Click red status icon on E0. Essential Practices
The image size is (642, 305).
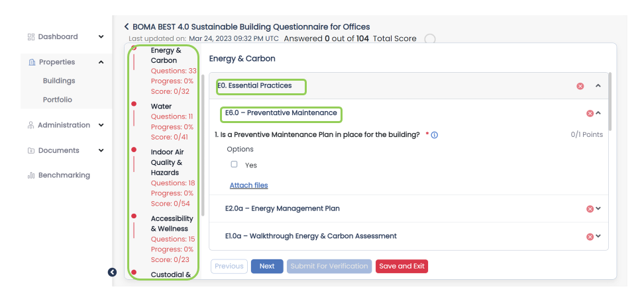580,86
